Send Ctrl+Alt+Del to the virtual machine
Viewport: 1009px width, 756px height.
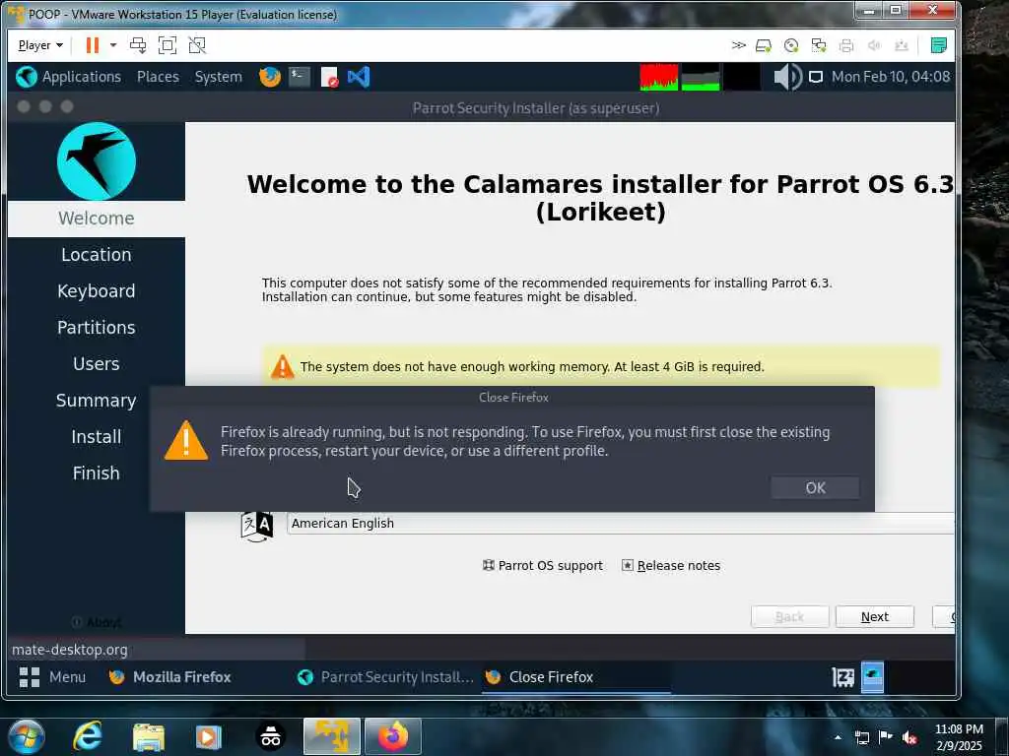[x=138, y=45]
